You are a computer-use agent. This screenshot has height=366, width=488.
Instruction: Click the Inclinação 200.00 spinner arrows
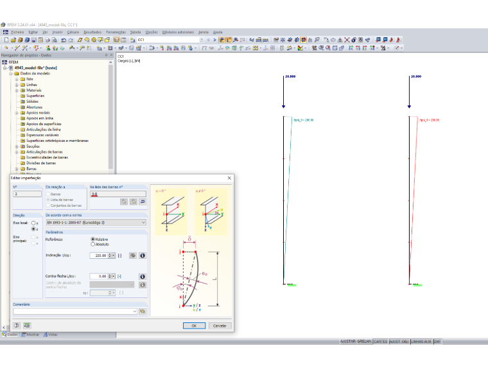point(110,256)
